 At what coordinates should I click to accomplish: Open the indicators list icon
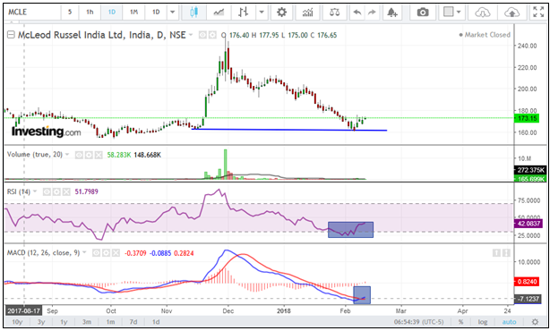click(307, 13)
